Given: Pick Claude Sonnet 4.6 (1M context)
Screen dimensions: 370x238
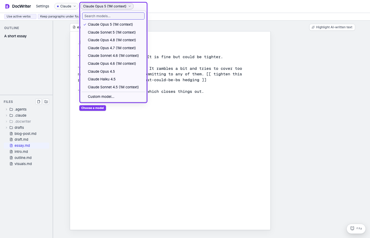Looking at the screenshot, I should point(113,56).
